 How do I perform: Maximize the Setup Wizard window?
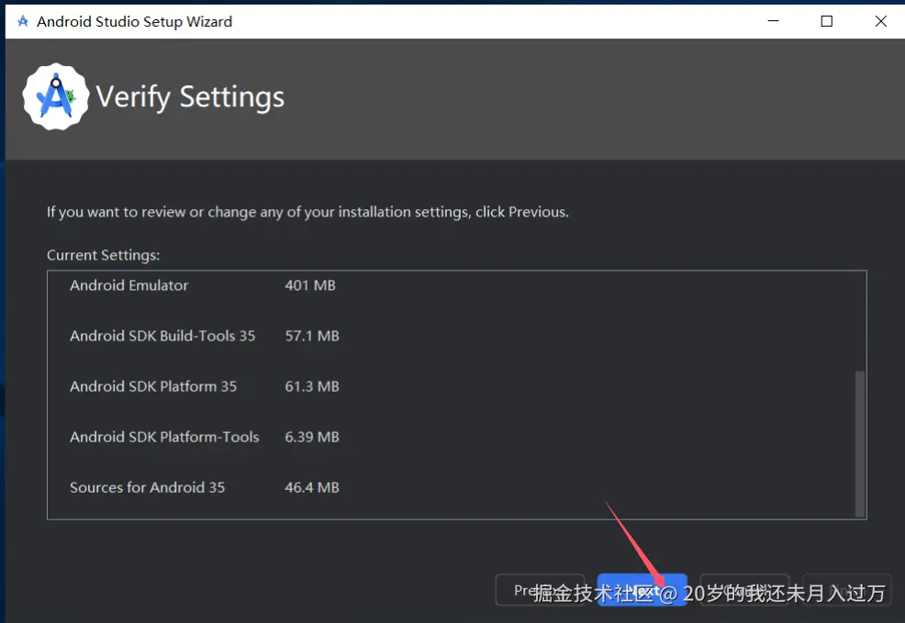pos(826,21)
